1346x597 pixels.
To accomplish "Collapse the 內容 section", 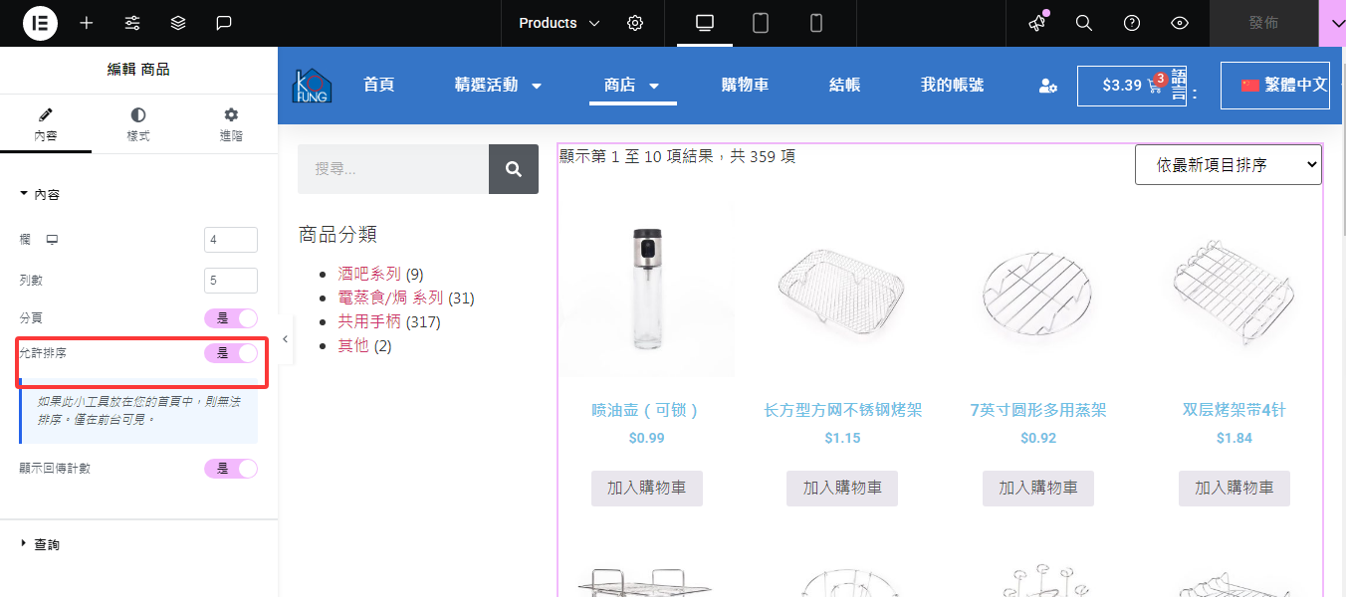I will (40, 194).
